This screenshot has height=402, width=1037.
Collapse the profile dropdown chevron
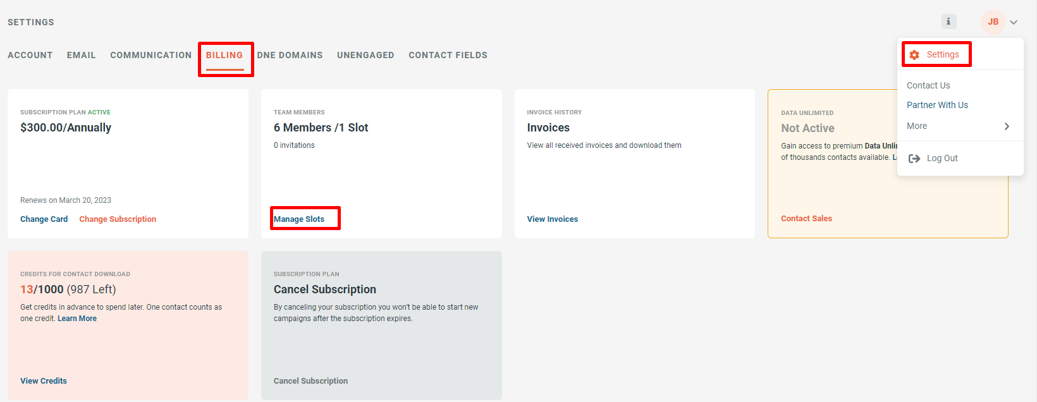[1014, 22]
